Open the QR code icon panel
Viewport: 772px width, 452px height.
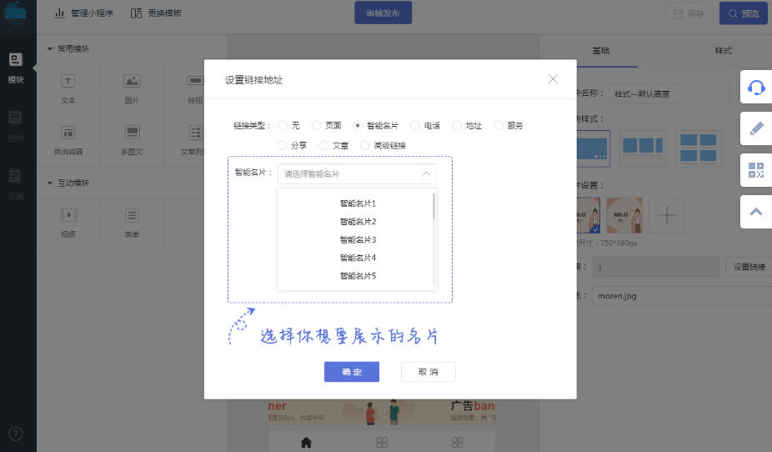[x=756, y=170]
